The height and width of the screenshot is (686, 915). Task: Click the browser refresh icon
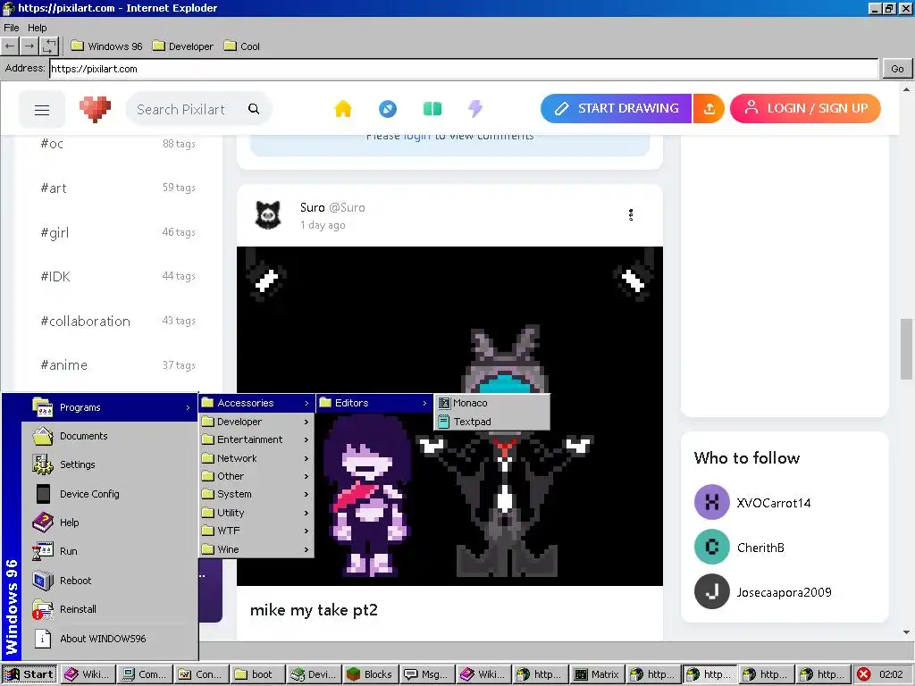pyautogui.click(x=49, y=46)
